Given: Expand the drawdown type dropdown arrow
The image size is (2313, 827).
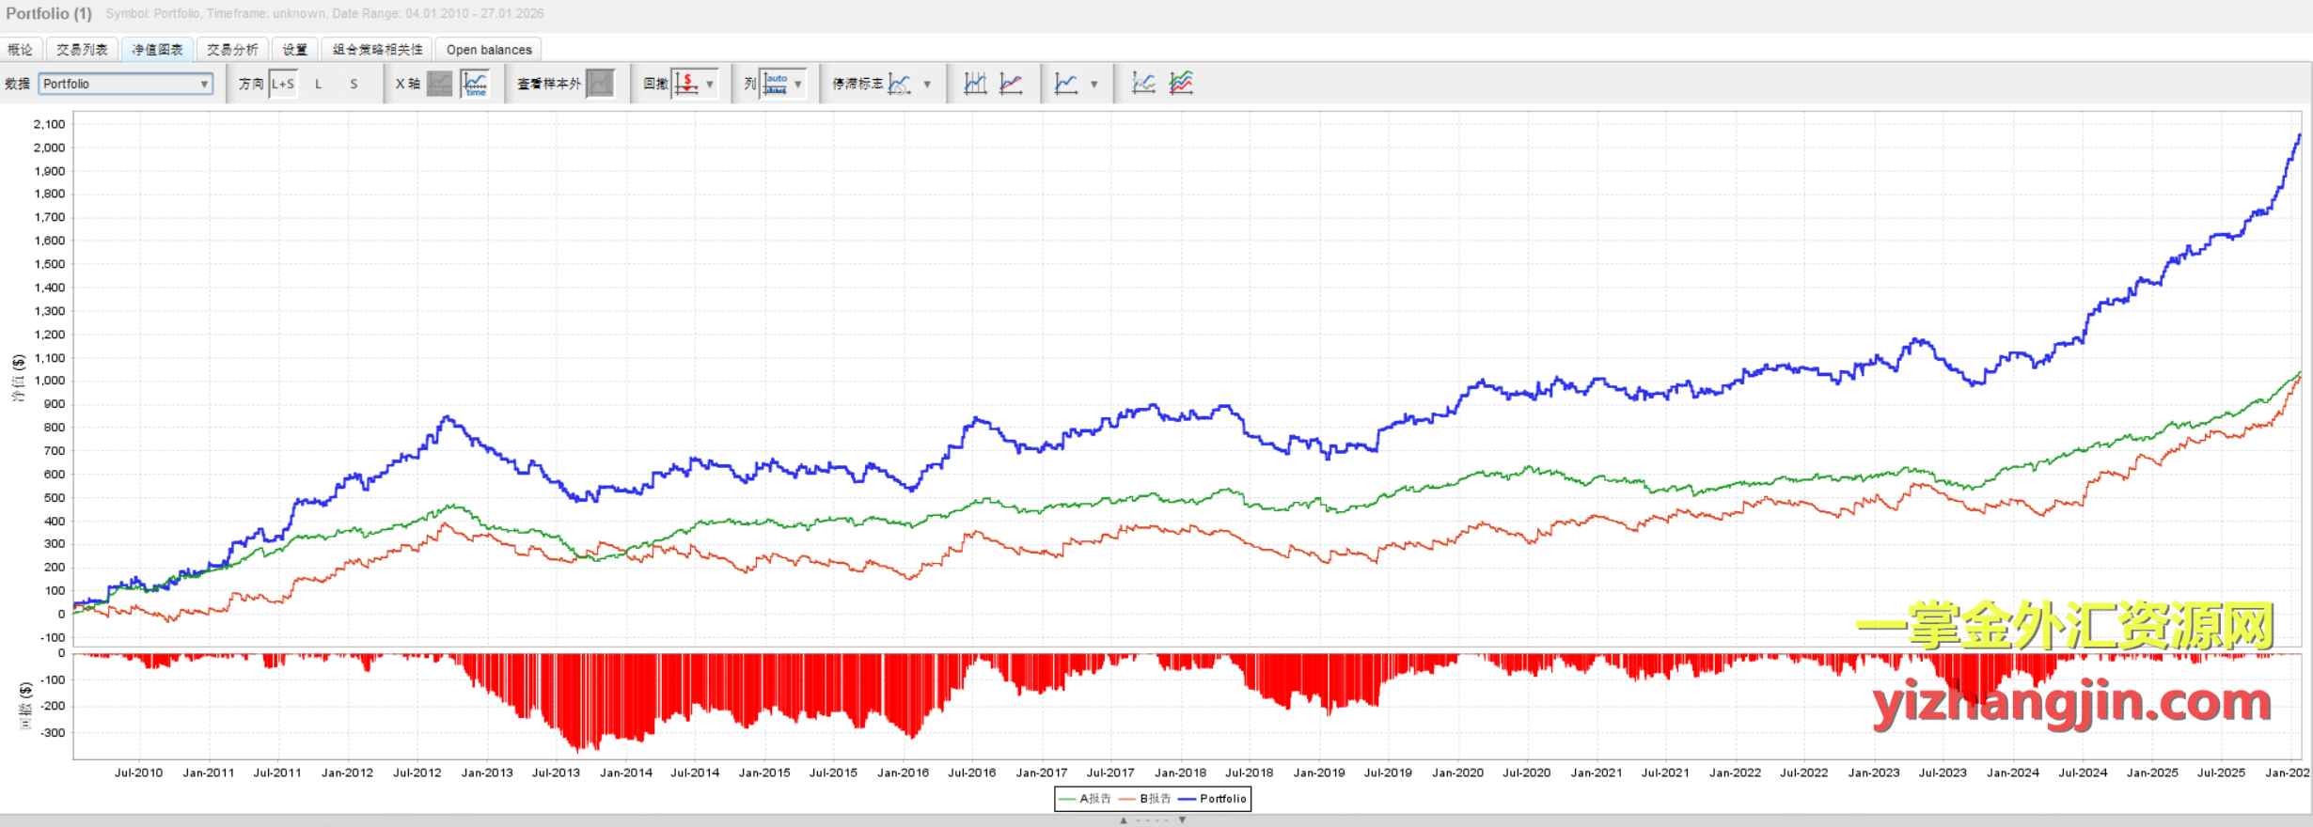Looking at the screenshot, I should (710, 84).
